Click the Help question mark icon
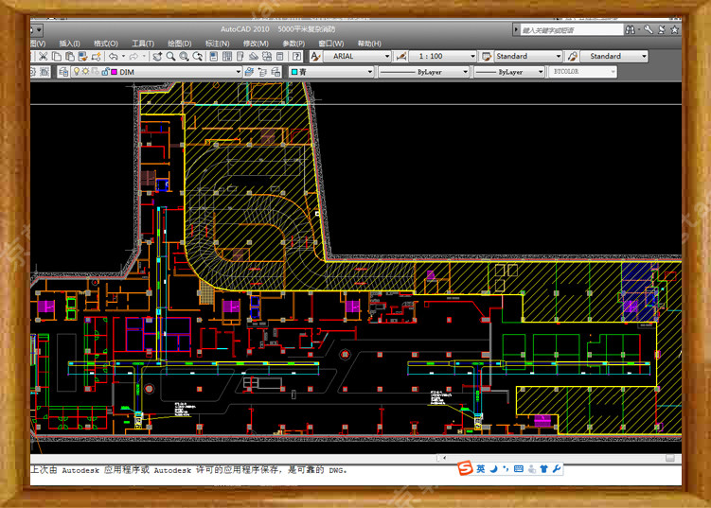The image size is (711, 508). coord(296,56)
